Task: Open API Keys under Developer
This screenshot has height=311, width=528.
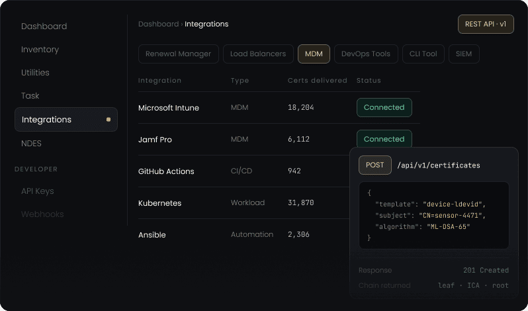Action: click(x=38, y=191)
